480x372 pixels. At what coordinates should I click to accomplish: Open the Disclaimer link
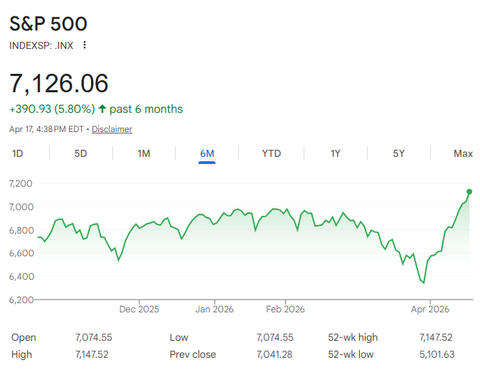point(112,129)
